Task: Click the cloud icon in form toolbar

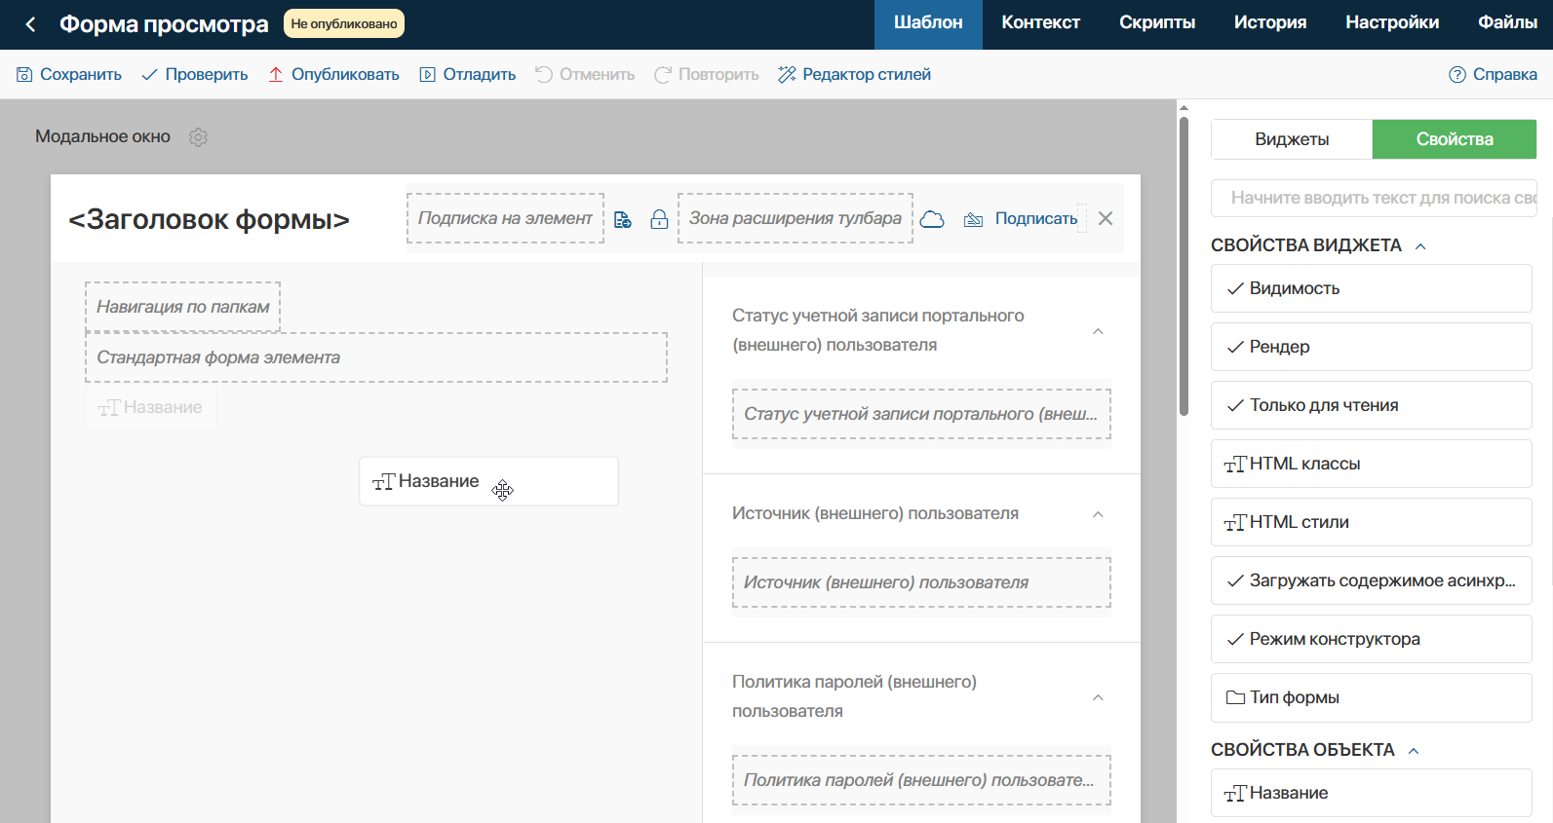Action: coord(932,219)
